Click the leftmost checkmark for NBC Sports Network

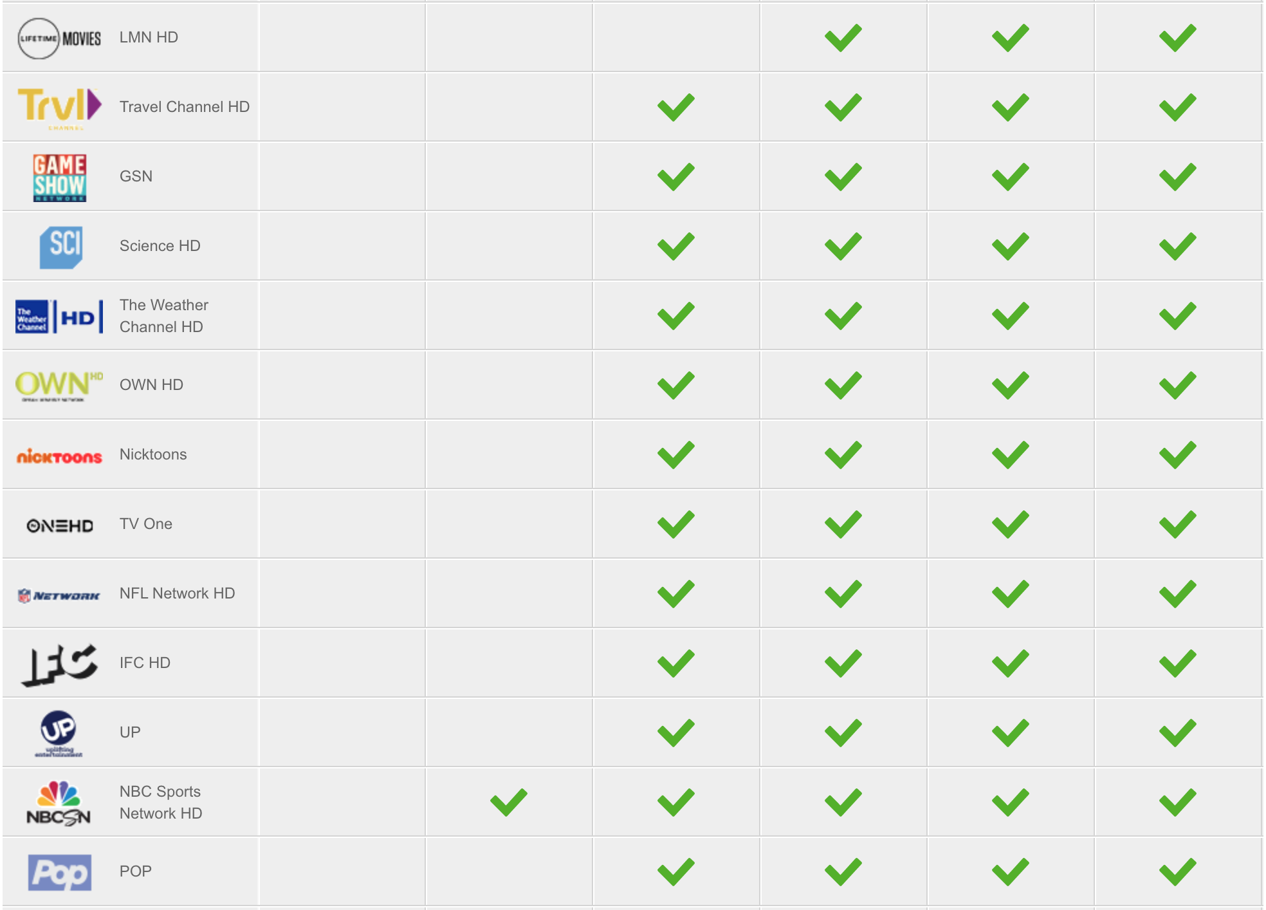click(509, 803)
